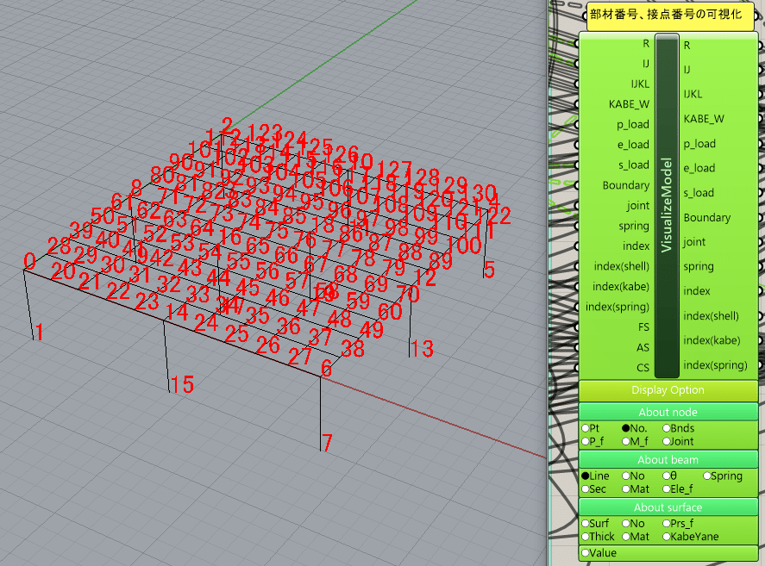
Task: Click node label 15 in the viewport
Action: [x=182, y=384]
